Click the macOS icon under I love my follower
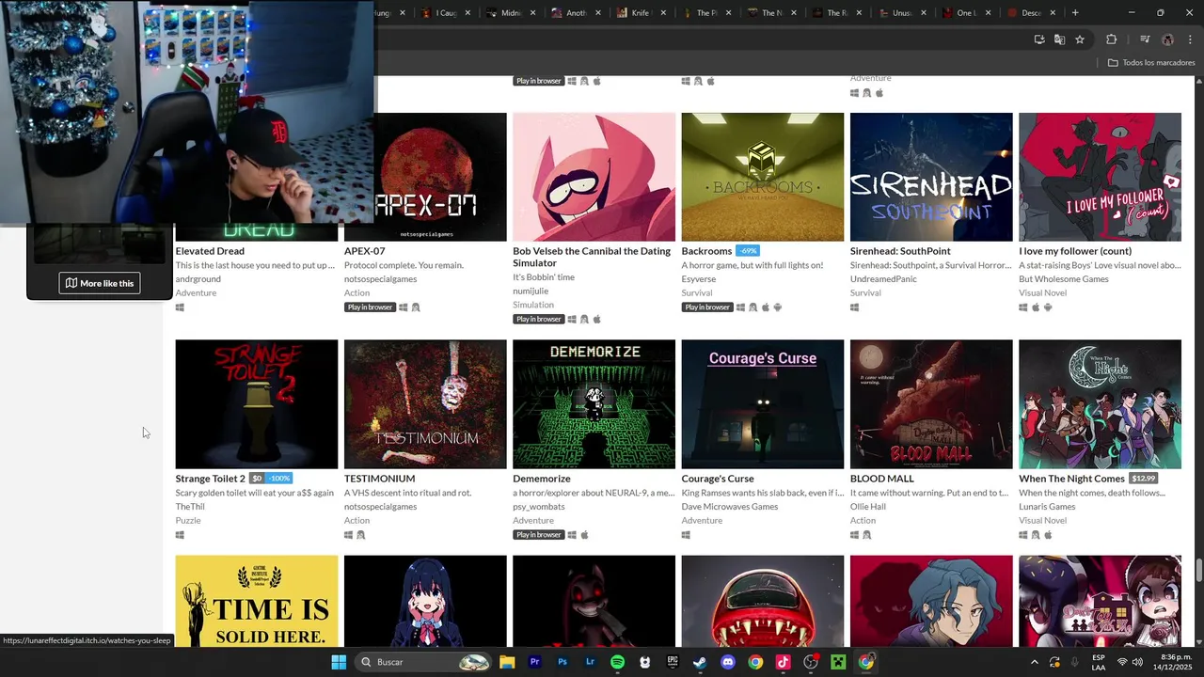This screenshot has height=677, width=1204. (1036, 307)
